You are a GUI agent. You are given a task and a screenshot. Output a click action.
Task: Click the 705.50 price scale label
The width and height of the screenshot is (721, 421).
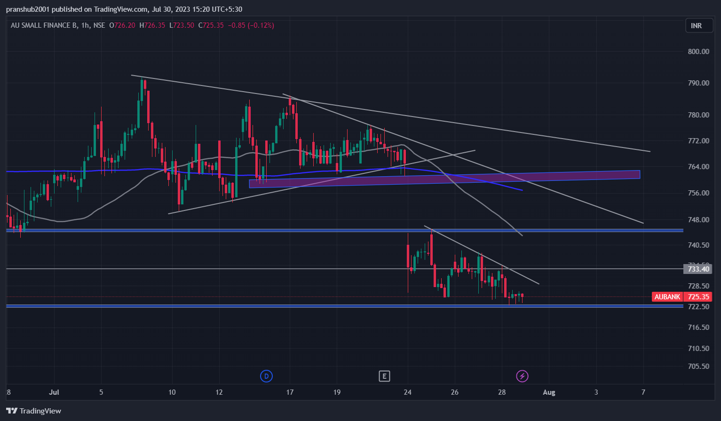698,366
